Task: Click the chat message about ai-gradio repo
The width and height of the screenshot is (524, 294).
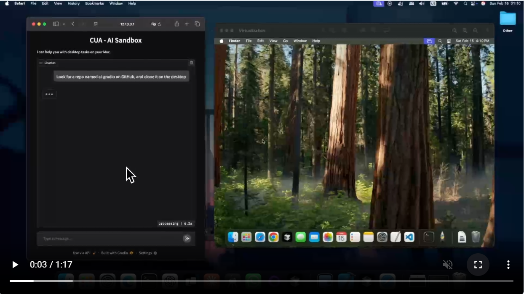Action: [121, 77]
